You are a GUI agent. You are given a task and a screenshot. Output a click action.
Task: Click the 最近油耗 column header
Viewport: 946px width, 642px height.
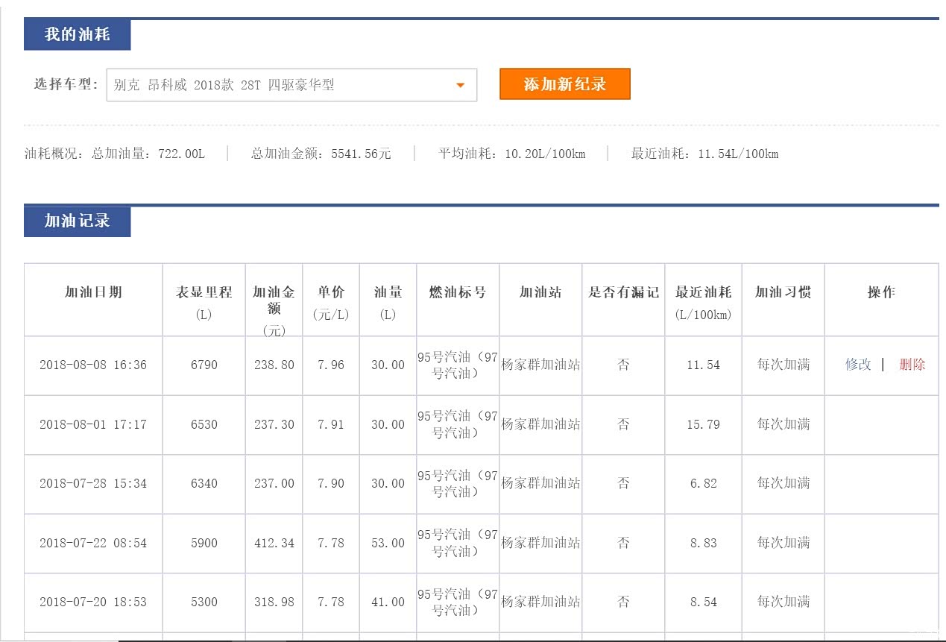(703, 292)
